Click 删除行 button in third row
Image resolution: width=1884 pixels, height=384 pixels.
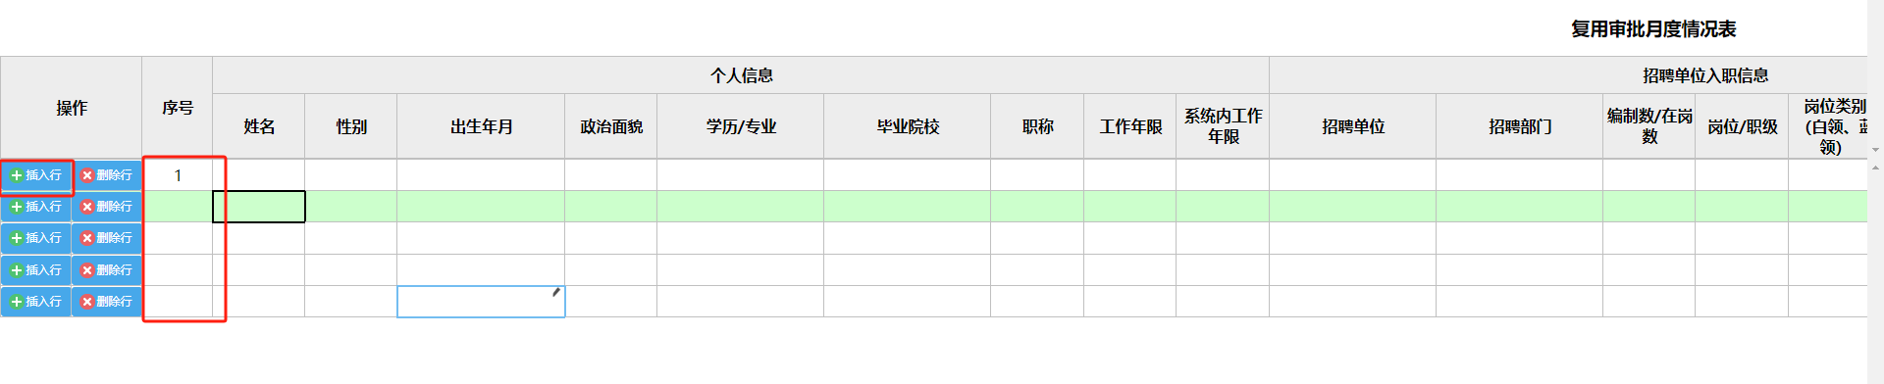point(107,238)
